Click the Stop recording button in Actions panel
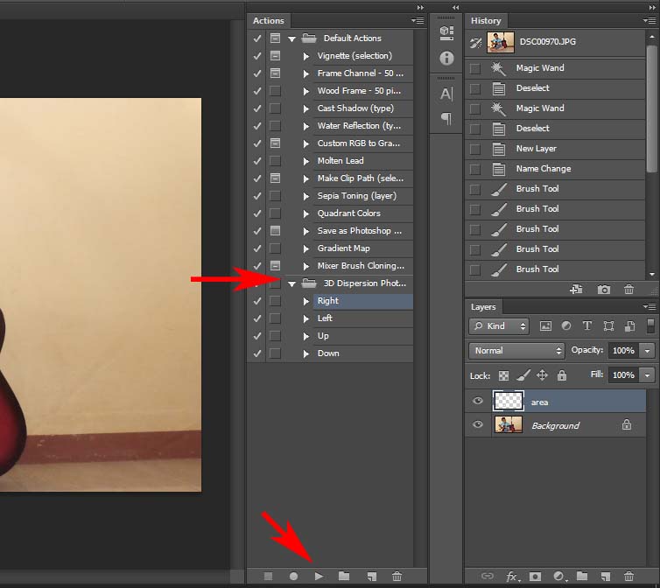This screenshot has width=660, height=588. (268, 576)
